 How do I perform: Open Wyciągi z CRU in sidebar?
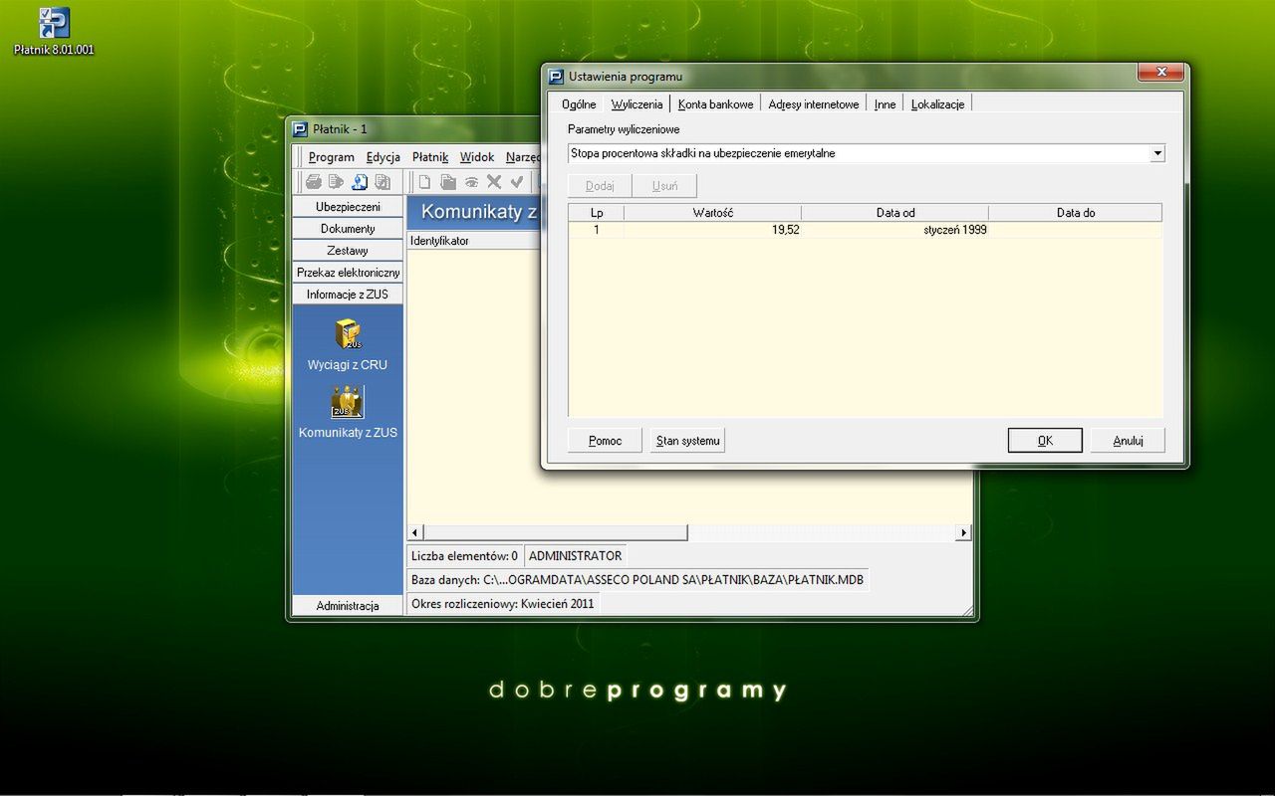click(348, 344)
